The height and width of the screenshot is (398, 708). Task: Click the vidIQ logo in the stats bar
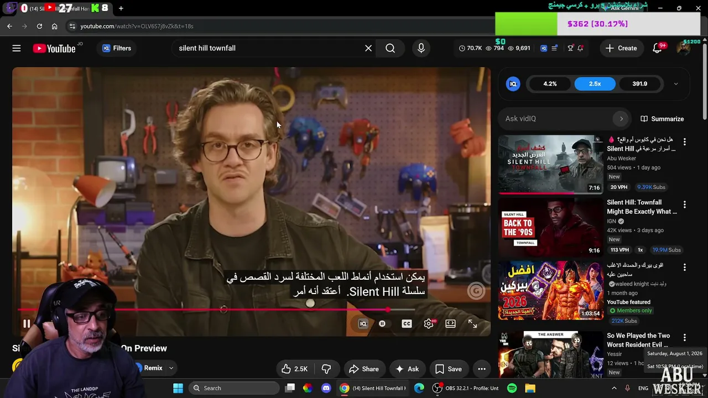pyautogui.click(x=544, y=48)
